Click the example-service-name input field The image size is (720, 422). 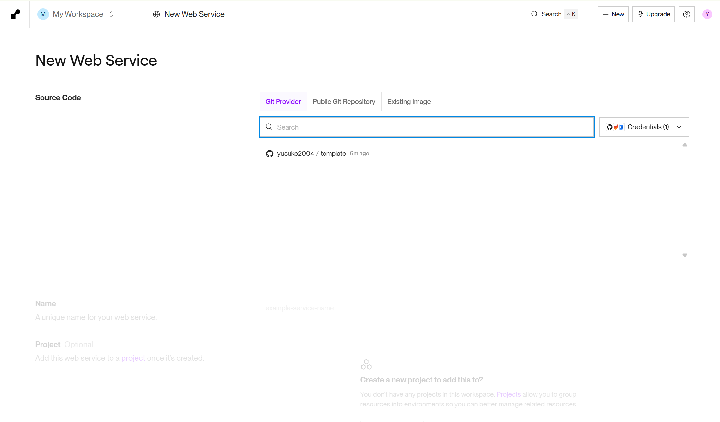473,308
